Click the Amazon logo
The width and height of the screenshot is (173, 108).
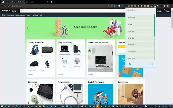point(6,11)
